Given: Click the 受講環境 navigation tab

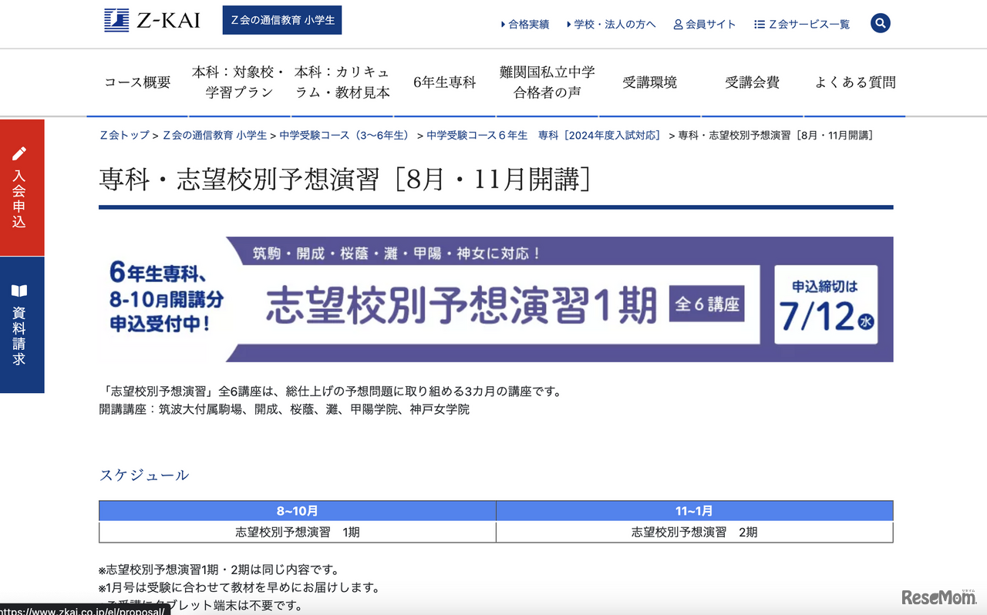Looking at the screenshot, I should (649, 82).
